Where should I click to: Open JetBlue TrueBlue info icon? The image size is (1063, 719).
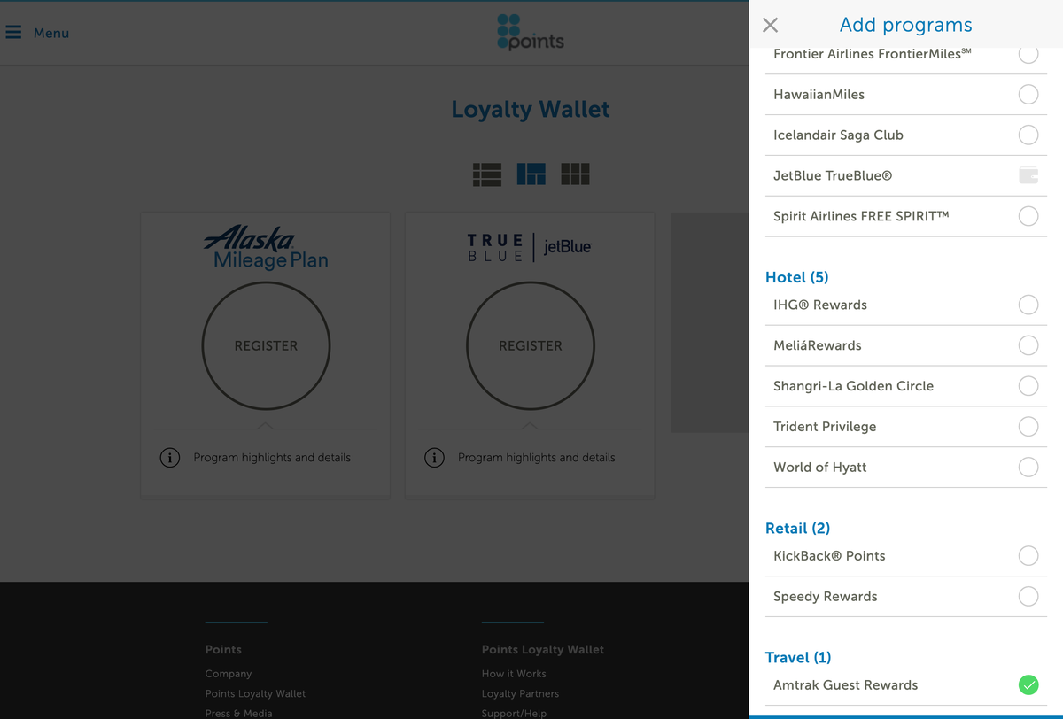coord(433,457)
